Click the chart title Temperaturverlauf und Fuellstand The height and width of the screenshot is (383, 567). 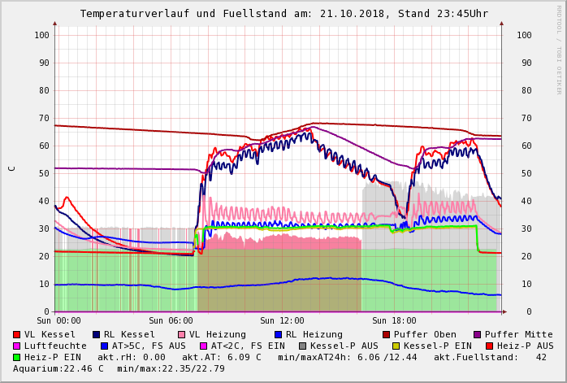(283, 14)
